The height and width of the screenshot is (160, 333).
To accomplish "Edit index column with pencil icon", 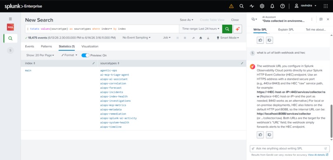I will coord(94,63).
